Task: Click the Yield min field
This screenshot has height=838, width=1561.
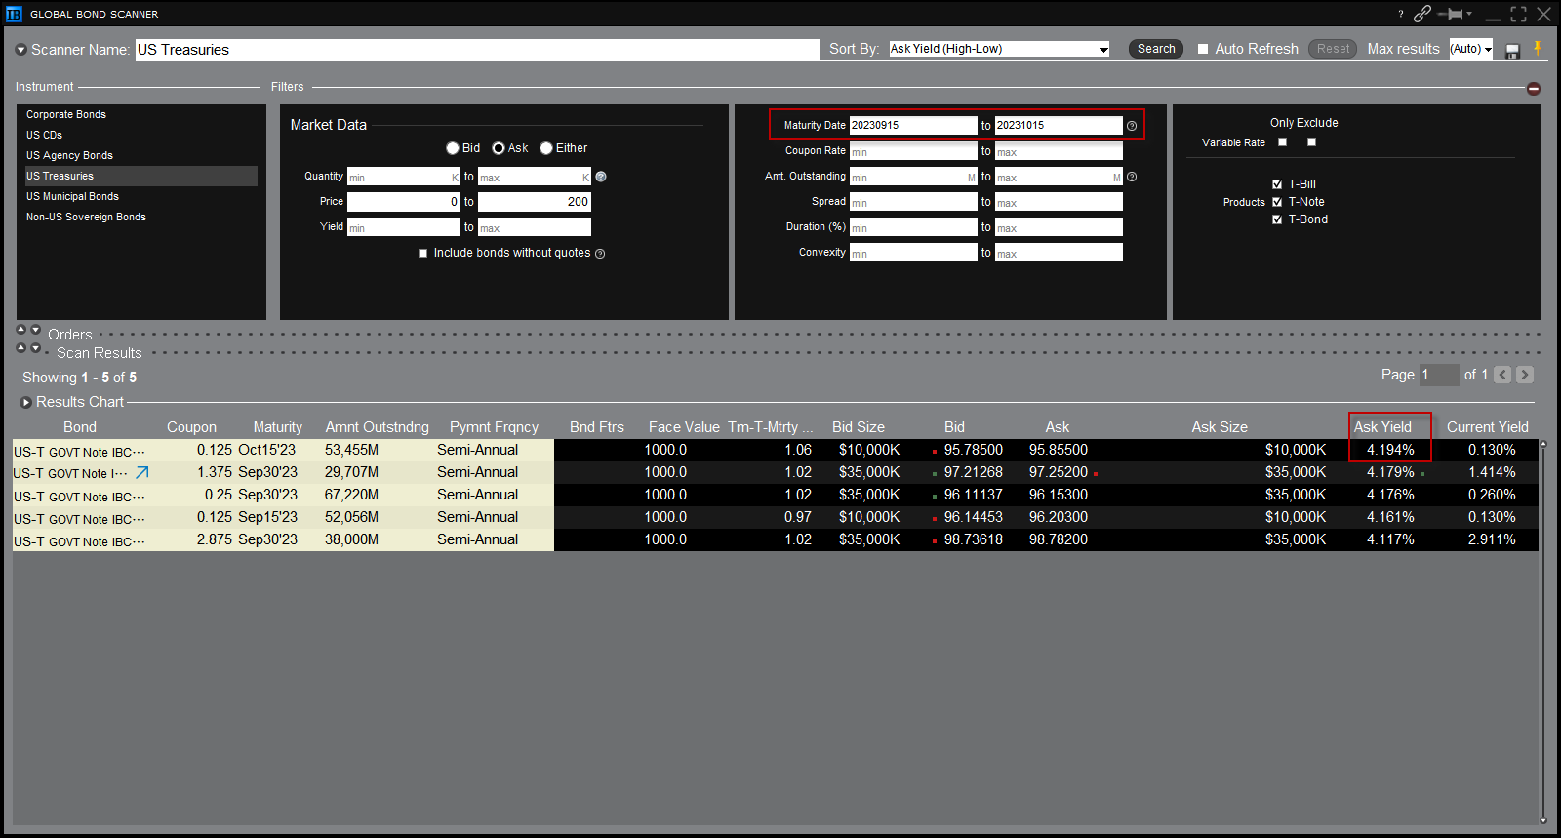Action: [404, 227]
